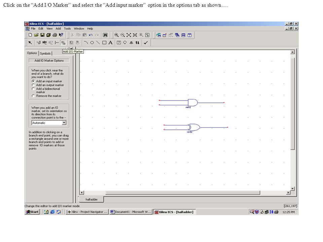Image resolution: width=323 pixels, height=242 pixels.
Task: Switch to the Options tab
Action: (32, 53)
